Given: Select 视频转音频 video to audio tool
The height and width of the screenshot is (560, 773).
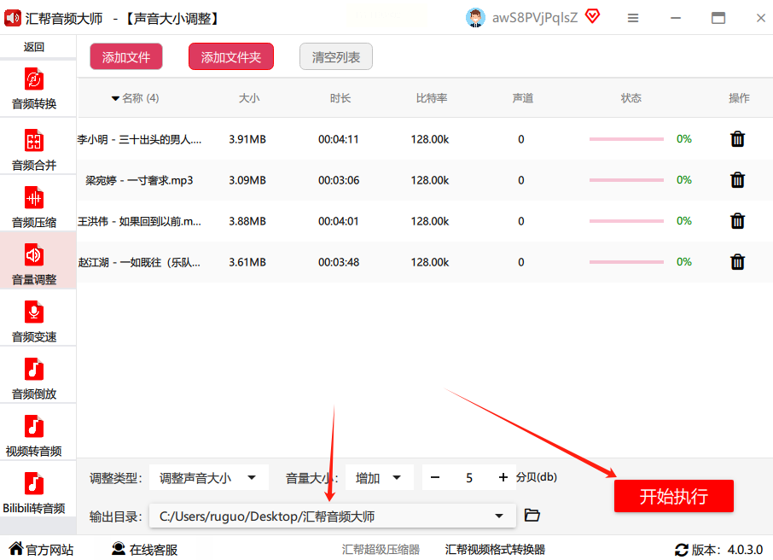Looking at the screenshot, I should [34, 435].
